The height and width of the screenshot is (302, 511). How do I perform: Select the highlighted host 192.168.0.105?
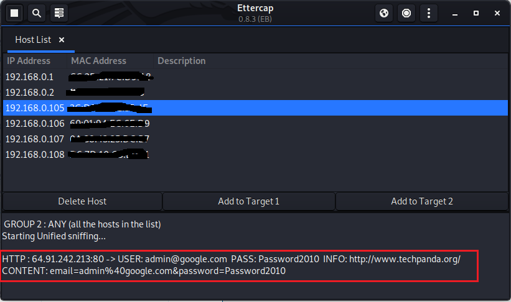35,108
